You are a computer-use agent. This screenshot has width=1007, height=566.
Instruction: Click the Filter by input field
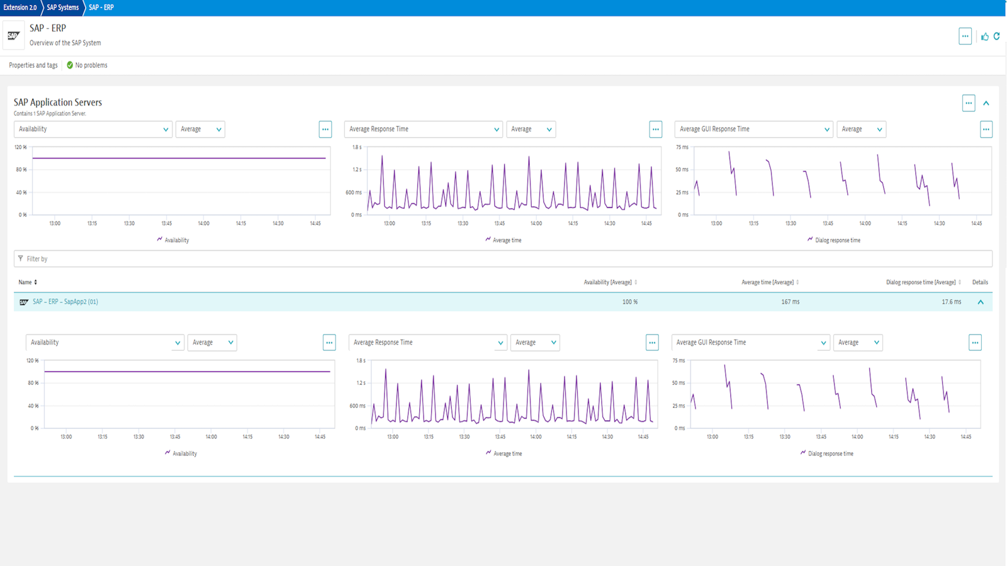(503, 258)
